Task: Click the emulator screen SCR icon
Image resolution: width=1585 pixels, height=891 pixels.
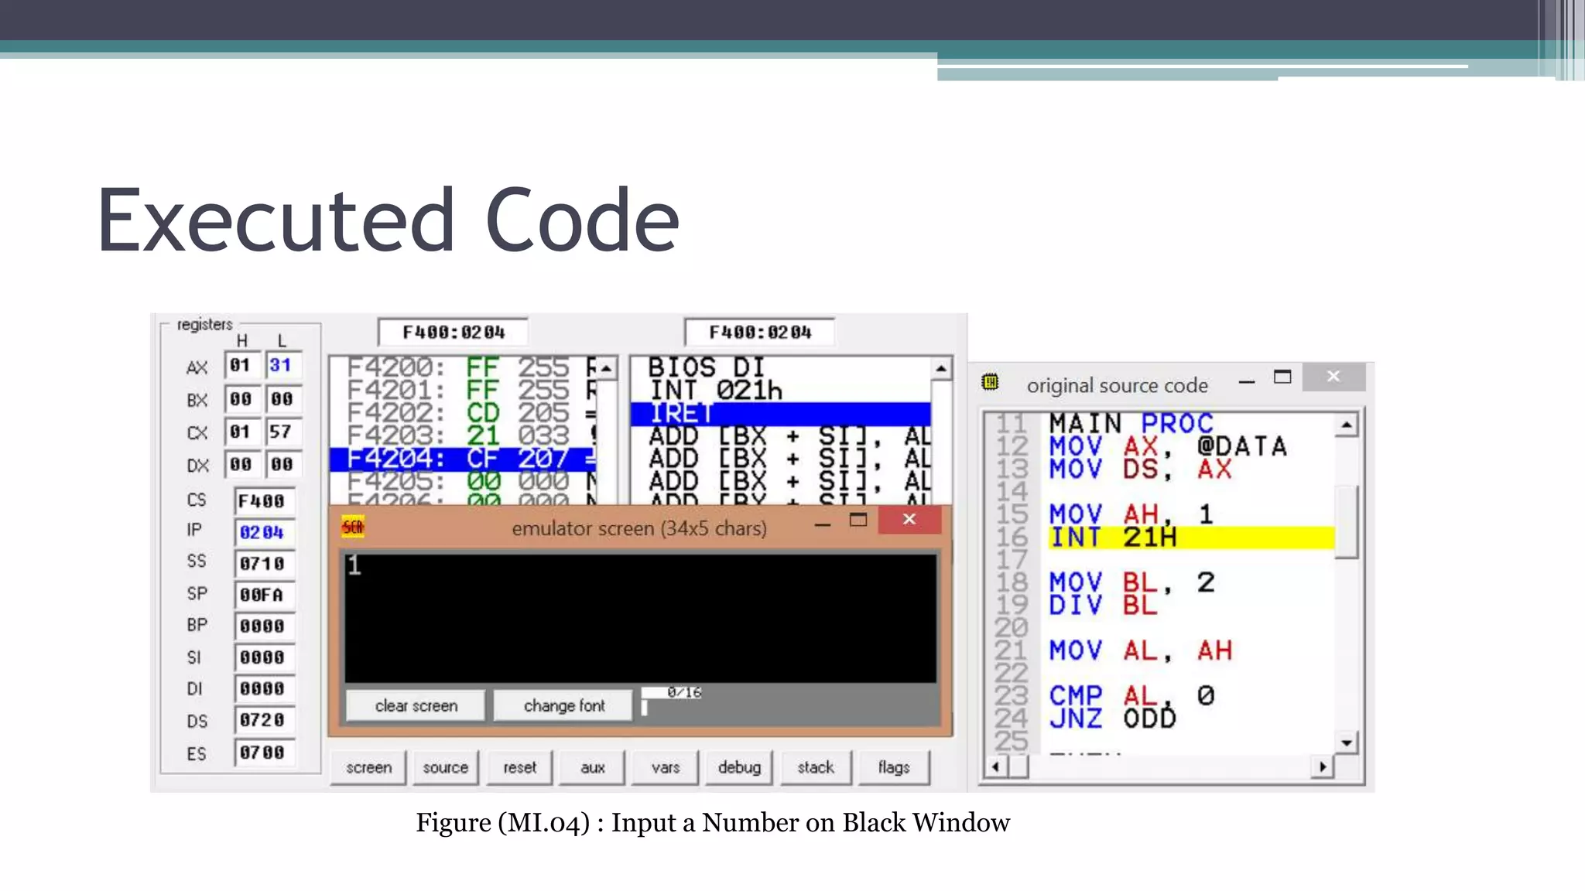Action: (x=353, y=527)
